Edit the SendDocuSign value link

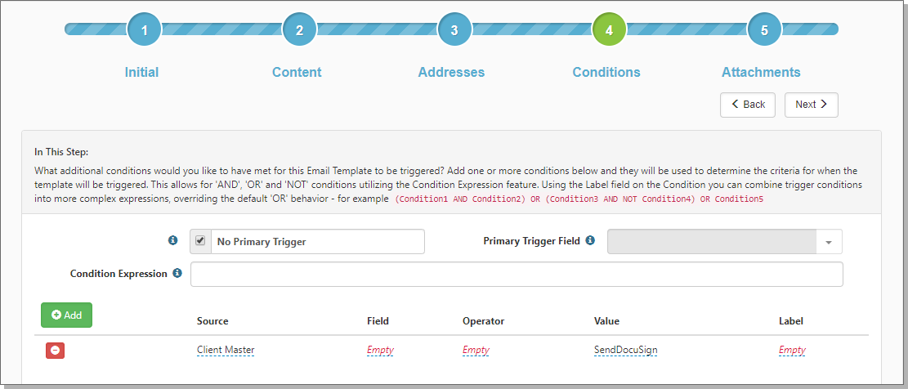tap(625, 350)
